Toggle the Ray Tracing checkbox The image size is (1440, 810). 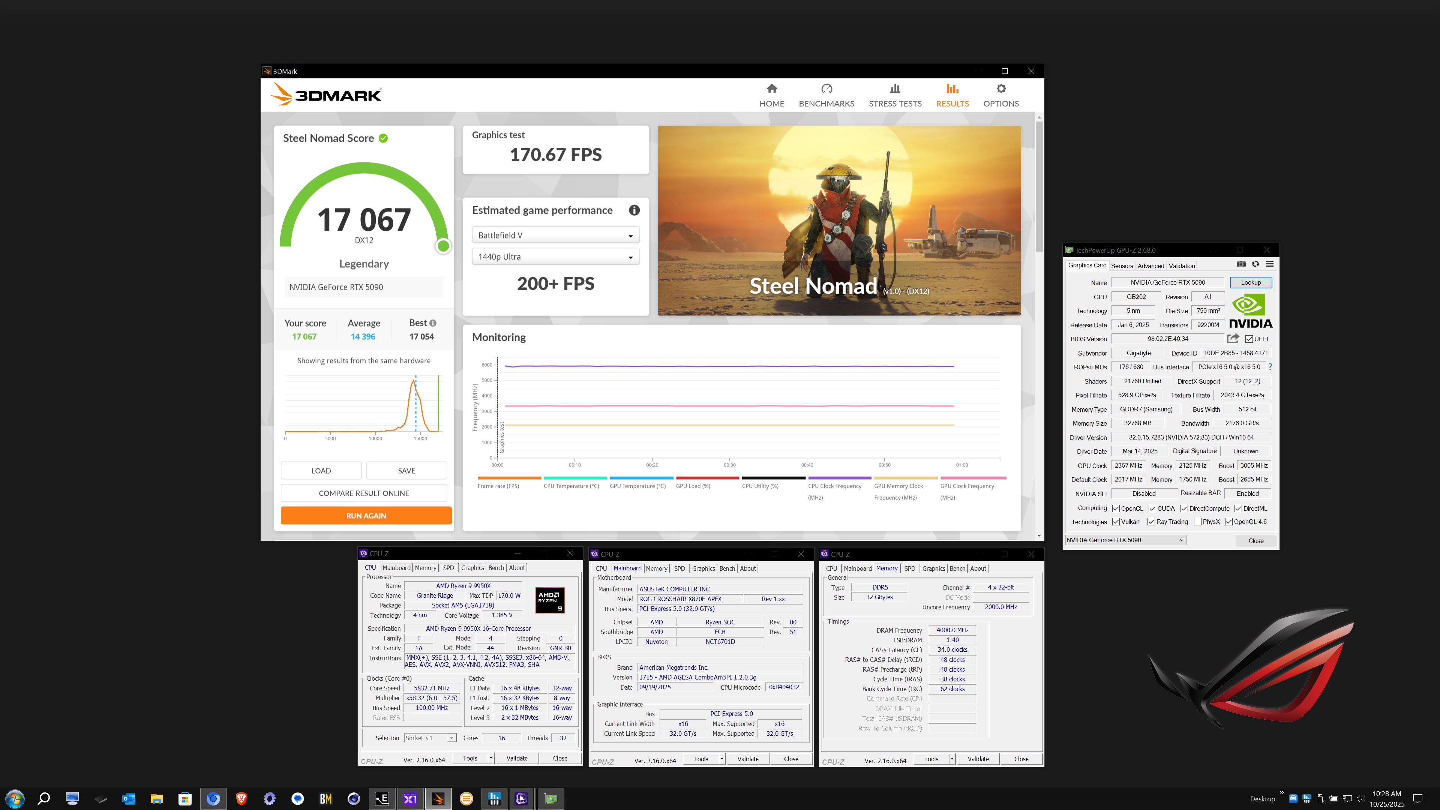pos(1151,522)
